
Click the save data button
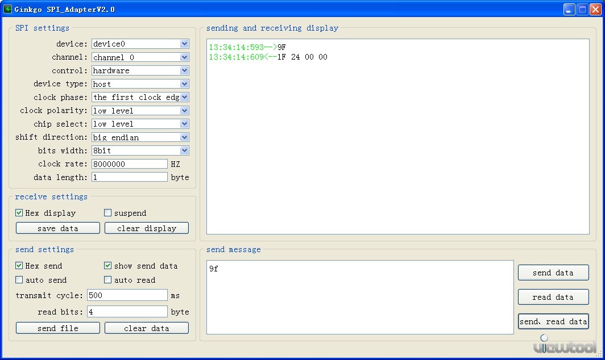58,228
